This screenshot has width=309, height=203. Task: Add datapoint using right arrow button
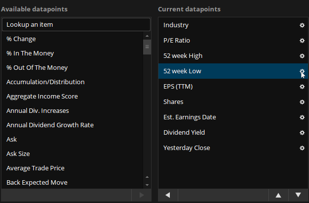[x=141, y=195]
